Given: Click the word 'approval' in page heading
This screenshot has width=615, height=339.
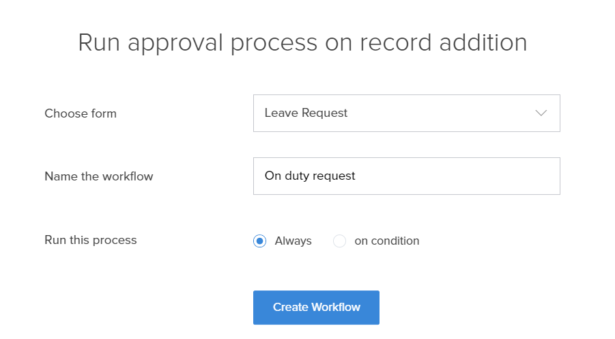Looking at the screenshot, I should tap(181, 42).
